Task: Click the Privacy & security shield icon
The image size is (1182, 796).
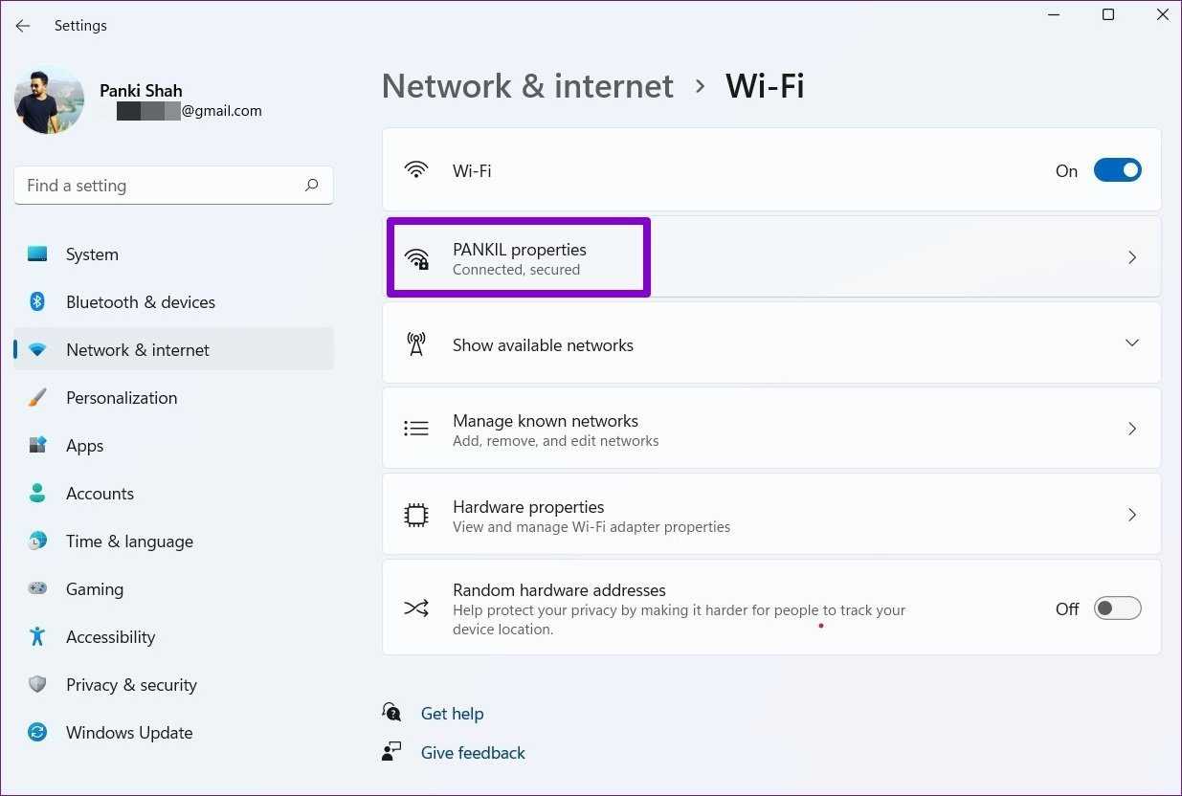Action: 37,685
